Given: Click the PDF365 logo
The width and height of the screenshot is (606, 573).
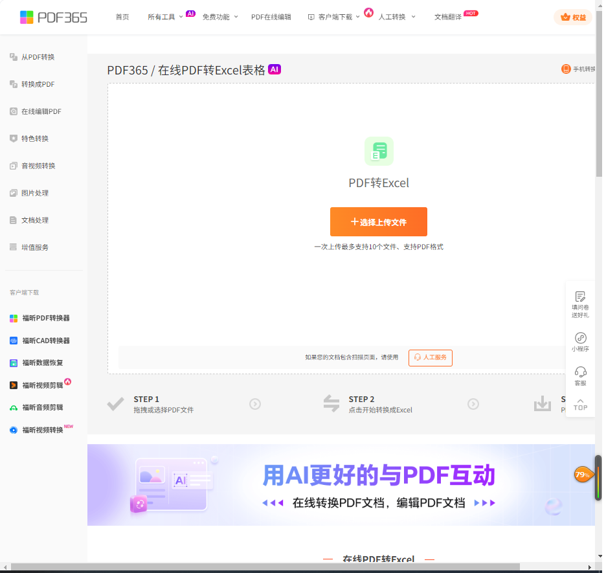Looking at the screenshot, I should tap(53, 17).
